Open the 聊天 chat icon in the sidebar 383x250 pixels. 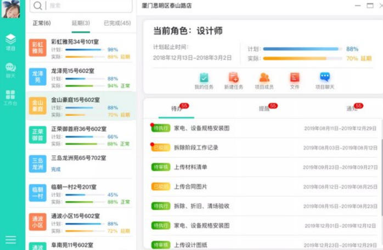[11, 70]
